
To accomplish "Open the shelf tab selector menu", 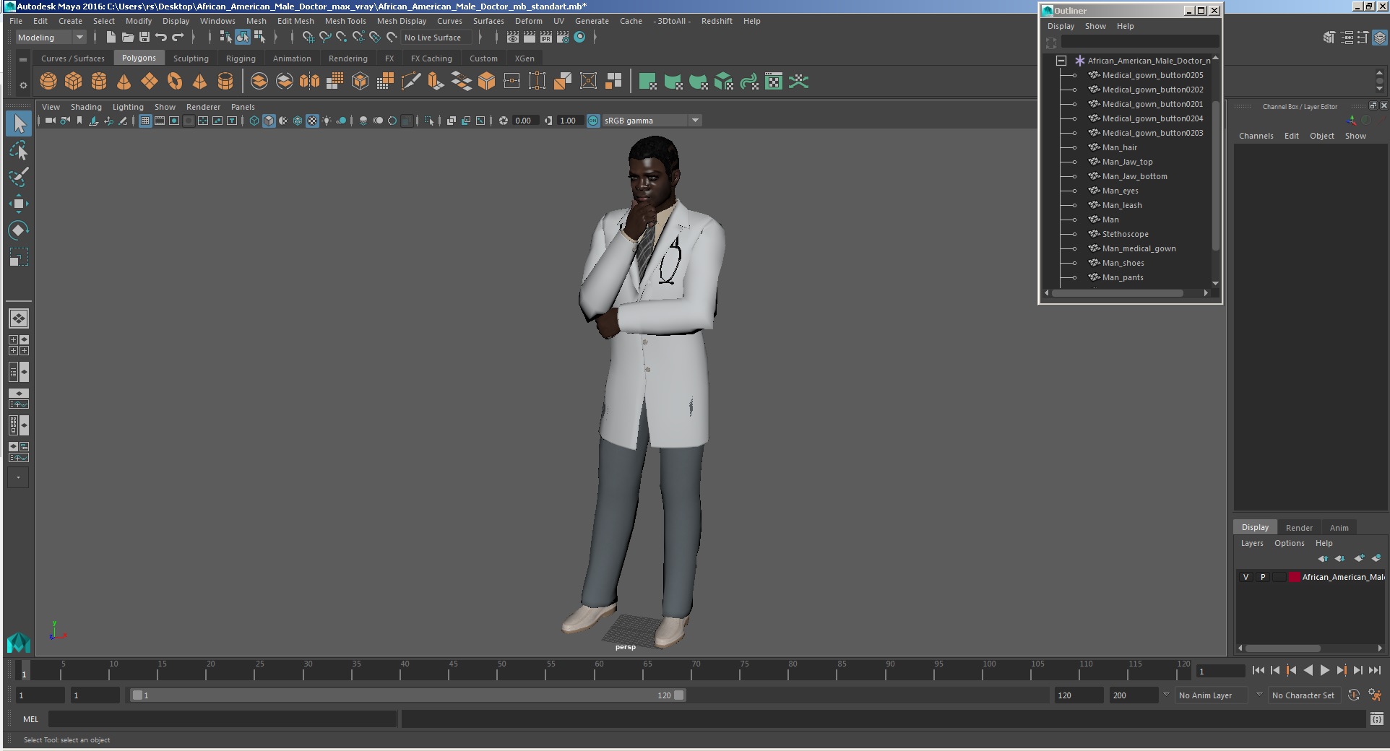I will pyautogui.click(x=23, y=59).
